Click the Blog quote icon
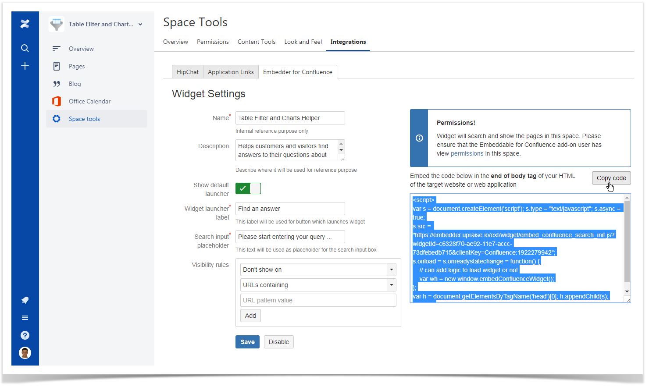The height and width of the screenshot is (387, 649). (57, 84)
